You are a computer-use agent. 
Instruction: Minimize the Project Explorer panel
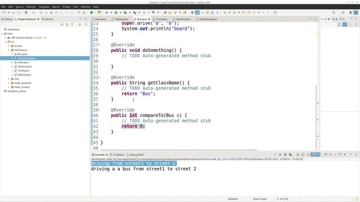click(x=80, y=19)
